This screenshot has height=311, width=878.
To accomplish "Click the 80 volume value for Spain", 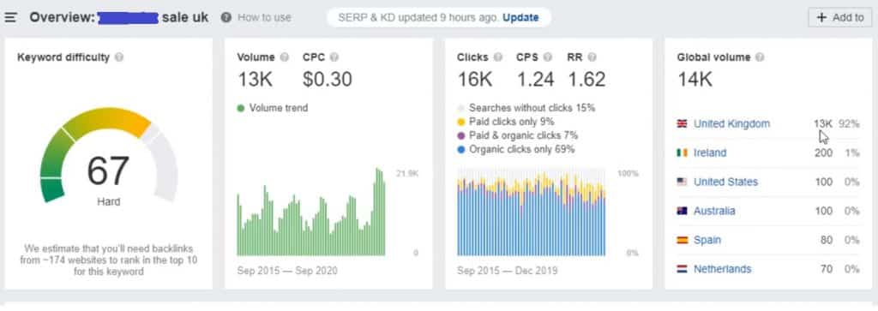I will coord(826,240).
